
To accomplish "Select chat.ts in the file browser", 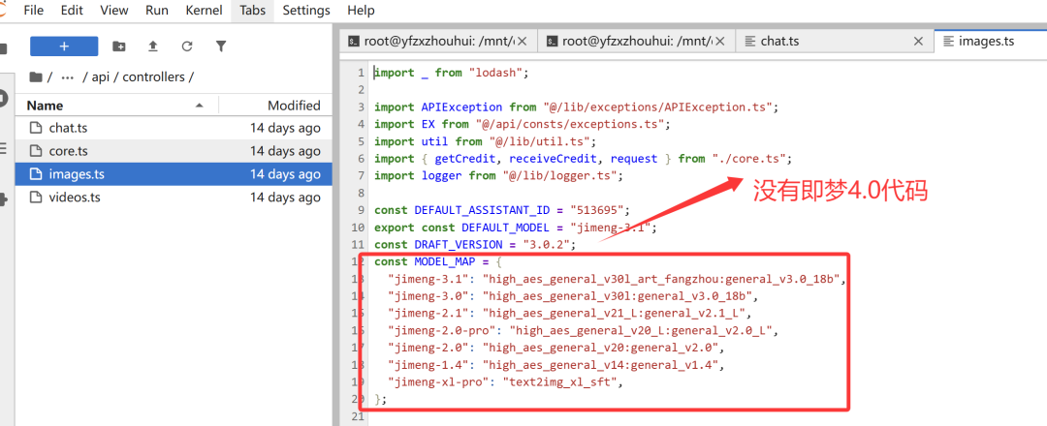I will pos(173,128).
